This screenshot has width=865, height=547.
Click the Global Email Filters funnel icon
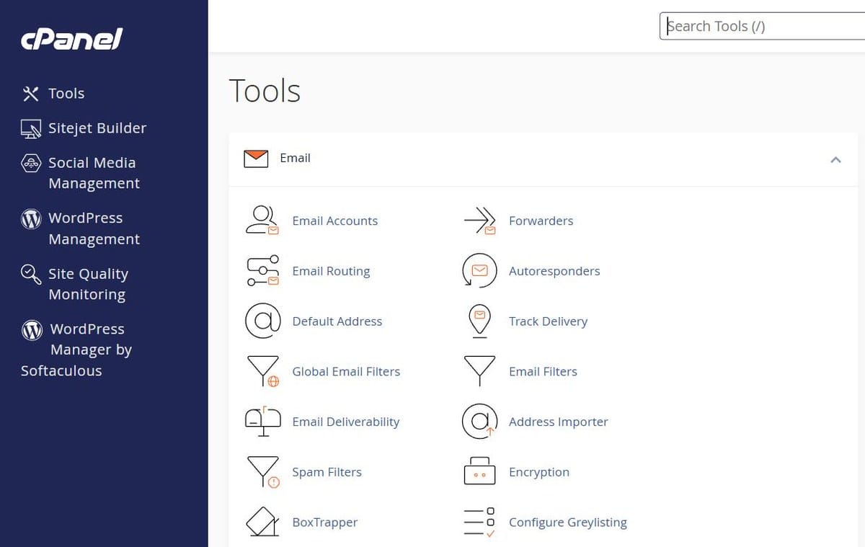pos(262,372)
